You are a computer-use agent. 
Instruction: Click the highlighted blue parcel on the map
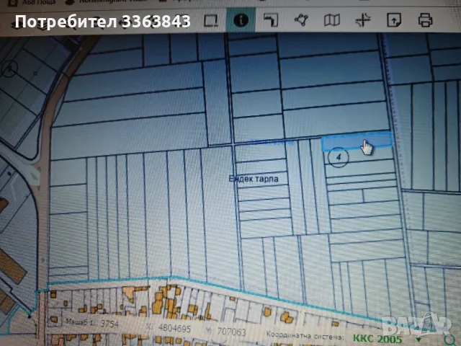point(357,141)
